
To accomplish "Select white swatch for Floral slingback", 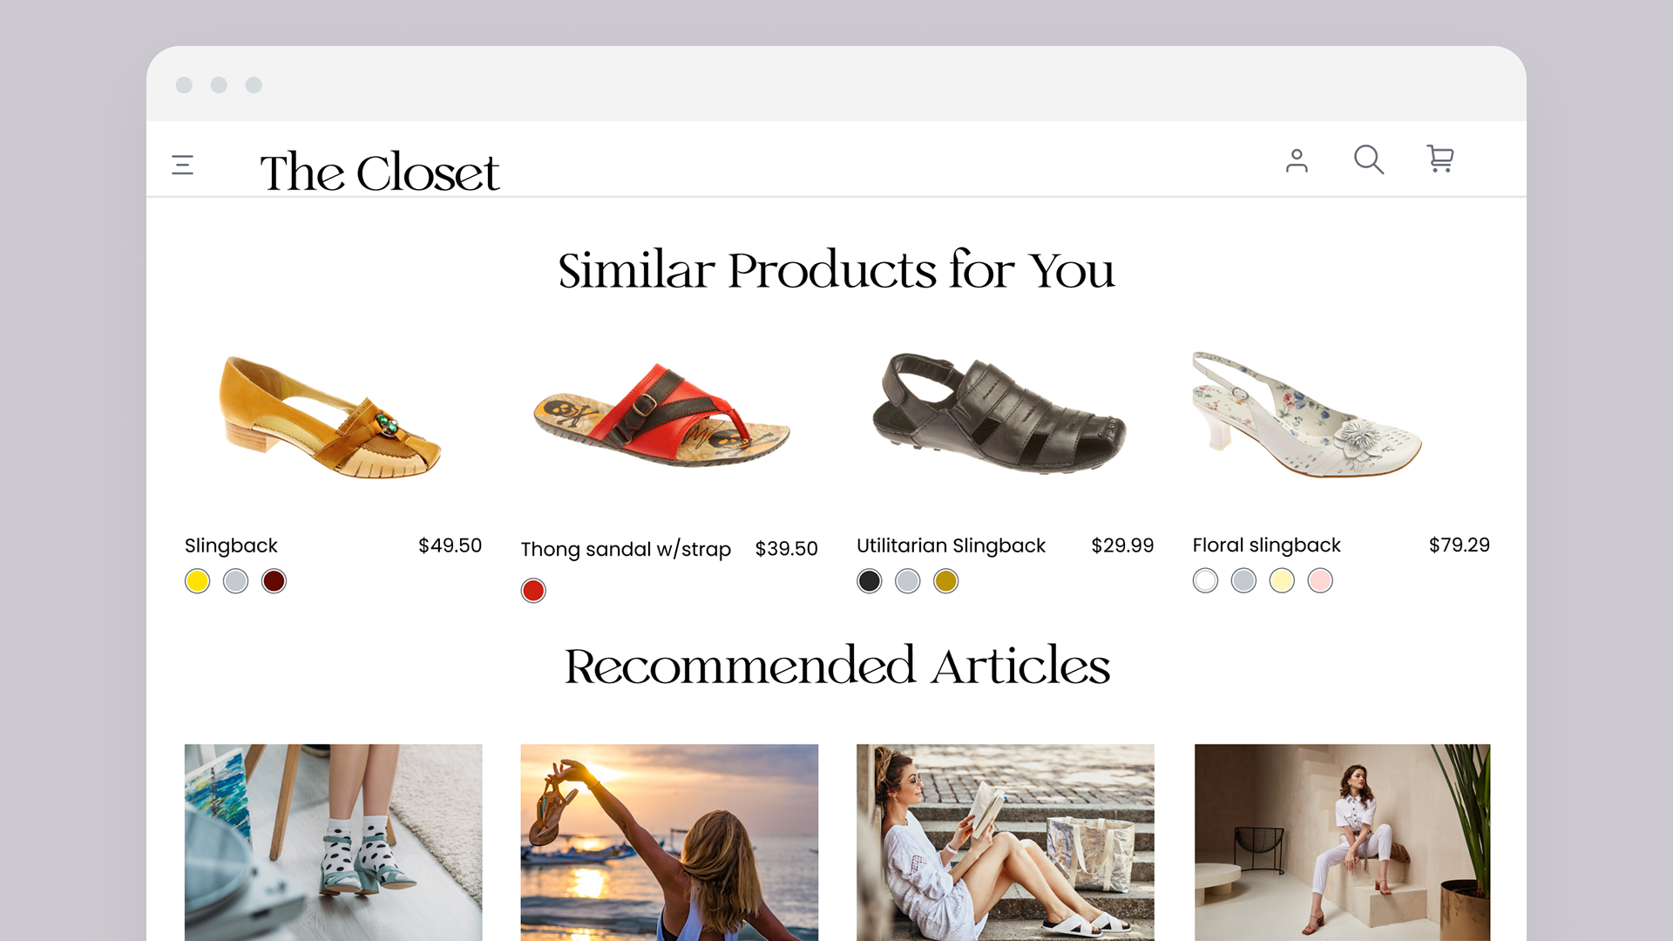I will [x=1205, y=581].
